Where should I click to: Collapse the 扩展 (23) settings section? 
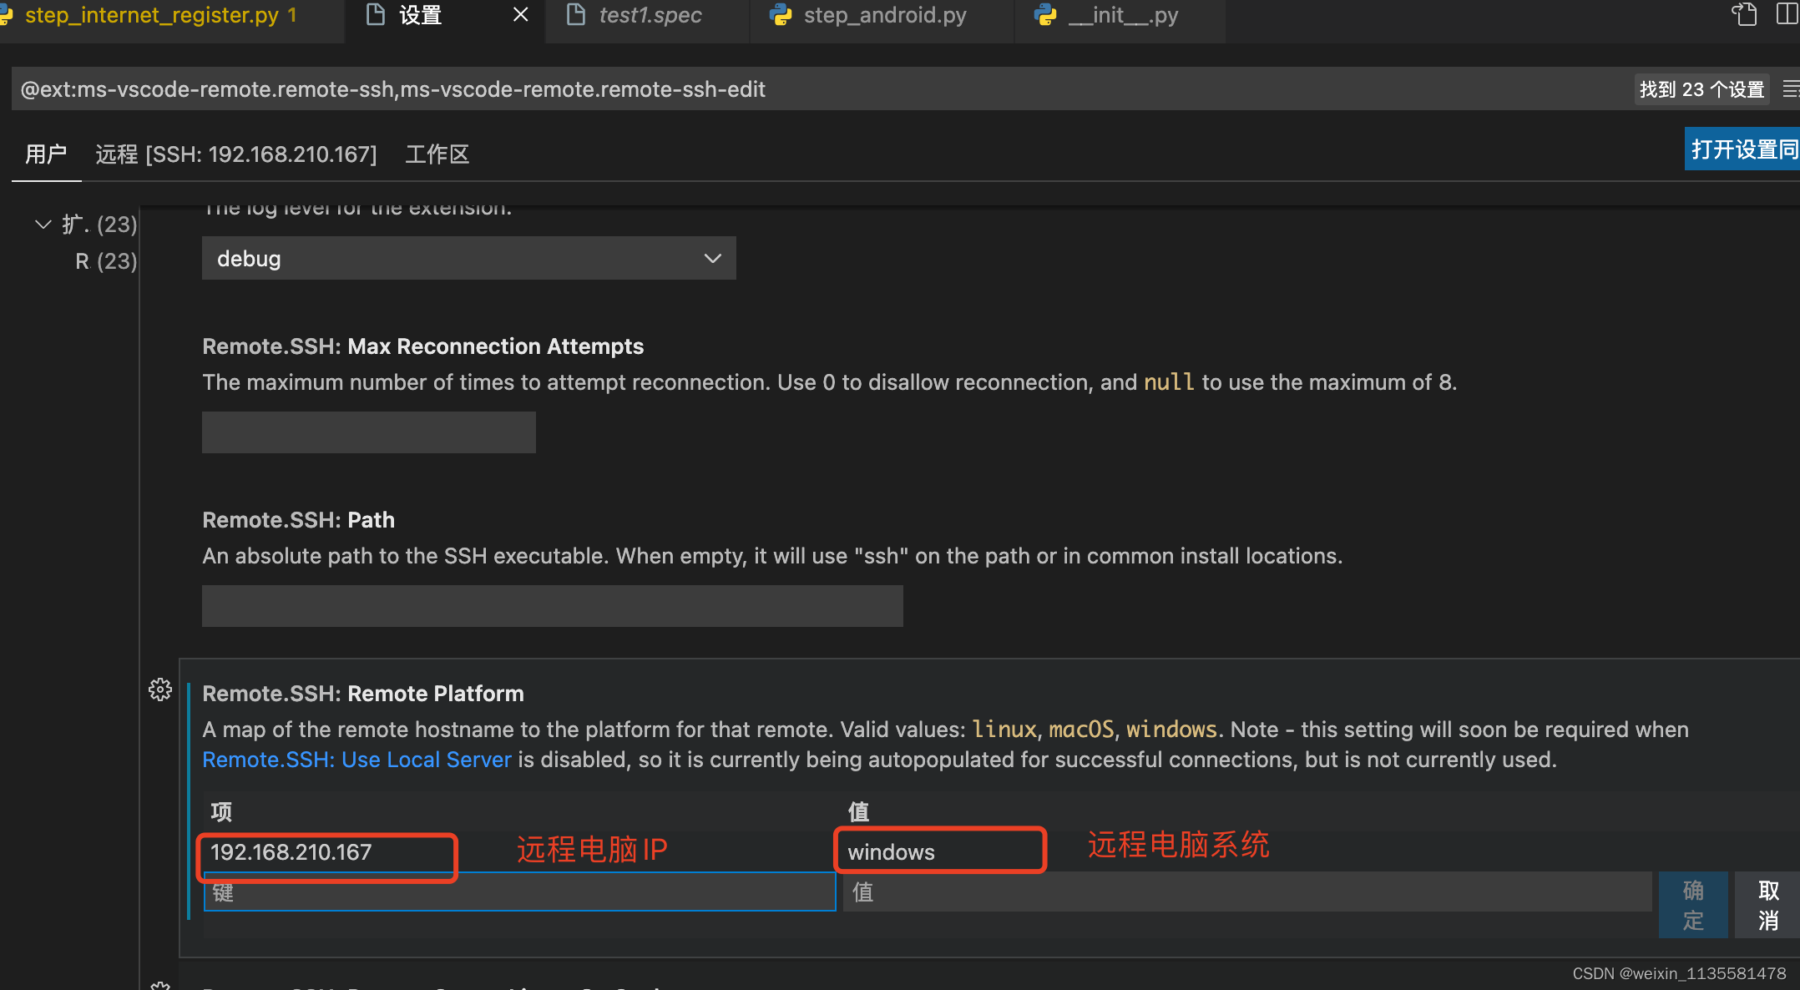(x=43, y=224)
